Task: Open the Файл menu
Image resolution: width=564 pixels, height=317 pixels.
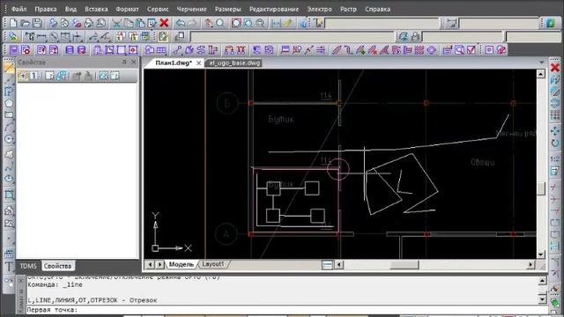Action: (19, 9)
